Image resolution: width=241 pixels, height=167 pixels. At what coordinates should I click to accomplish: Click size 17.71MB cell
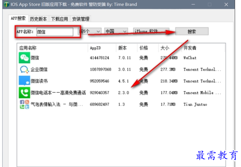(x=168, y=104)
